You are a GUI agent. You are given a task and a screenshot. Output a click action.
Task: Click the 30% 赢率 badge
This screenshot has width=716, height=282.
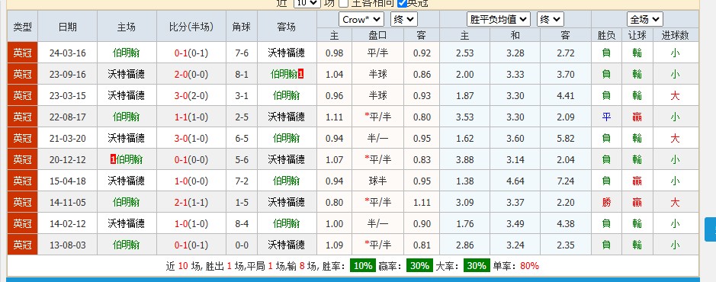(419, 265)
